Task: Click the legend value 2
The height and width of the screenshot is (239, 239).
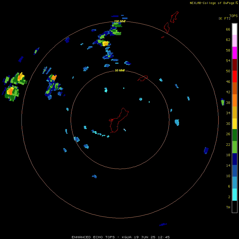Action: click(229, 197)
